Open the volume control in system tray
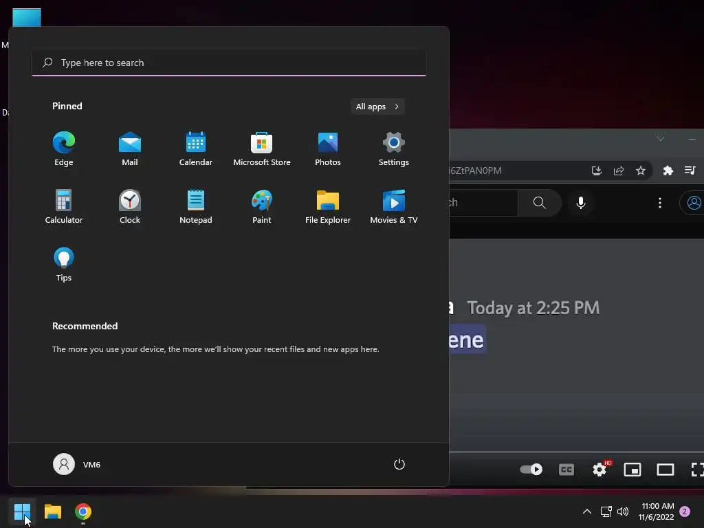Screen dimensions: 704x528 623,511
